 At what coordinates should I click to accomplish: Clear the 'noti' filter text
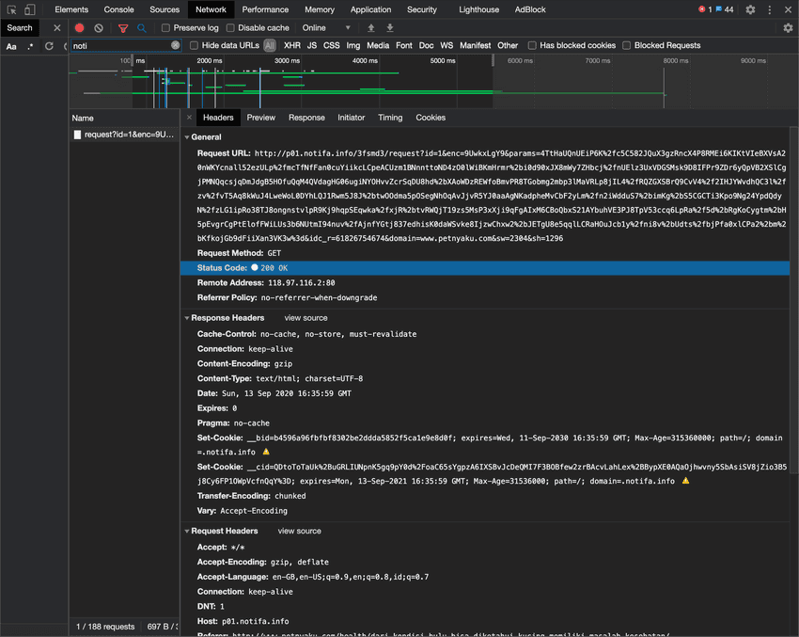point(175,45)
